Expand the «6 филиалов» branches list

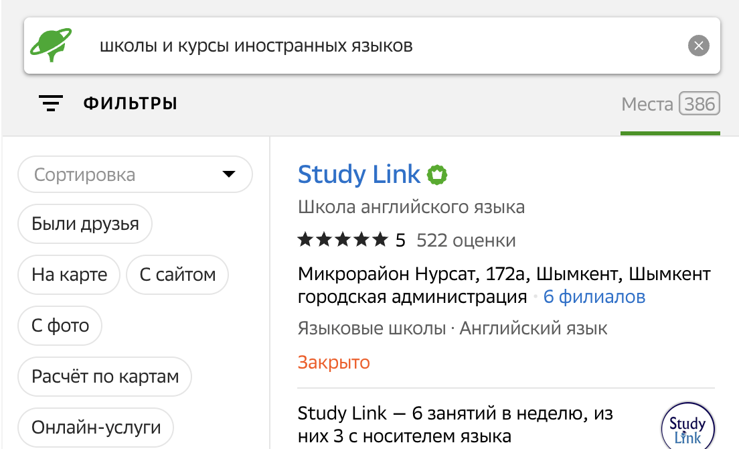tap(594, 296)
